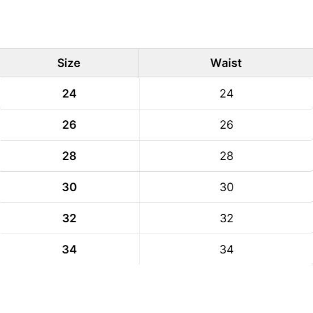Screen dimensions: 313x313
Task: Click waist value 24
Action: click(227, 94)
